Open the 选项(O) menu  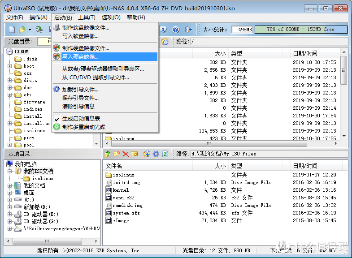[x=111, y=17]
